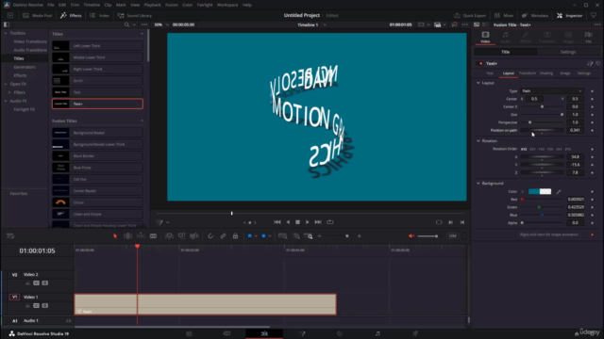
Task: Add a blue Flag to clip
Action: 249,236
